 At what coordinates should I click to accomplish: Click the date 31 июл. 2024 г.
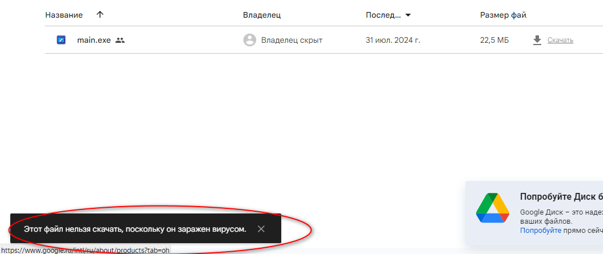coord(393,40)
